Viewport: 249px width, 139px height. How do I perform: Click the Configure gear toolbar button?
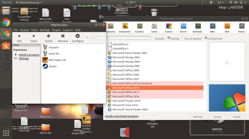click(78, 38)
